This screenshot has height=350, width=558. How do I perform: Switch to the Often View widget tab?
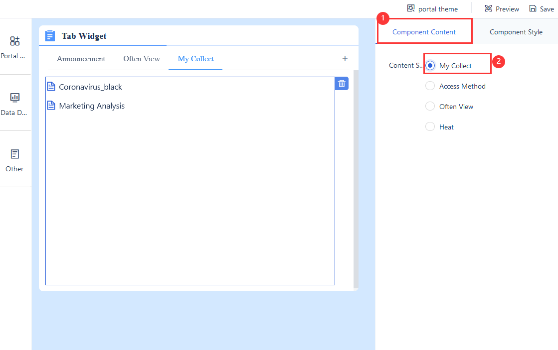[x=142, y=58]
